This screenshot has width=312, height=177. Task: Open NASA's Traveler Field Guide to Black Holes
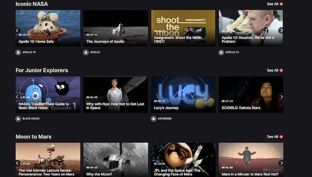[x=48, y=94]
